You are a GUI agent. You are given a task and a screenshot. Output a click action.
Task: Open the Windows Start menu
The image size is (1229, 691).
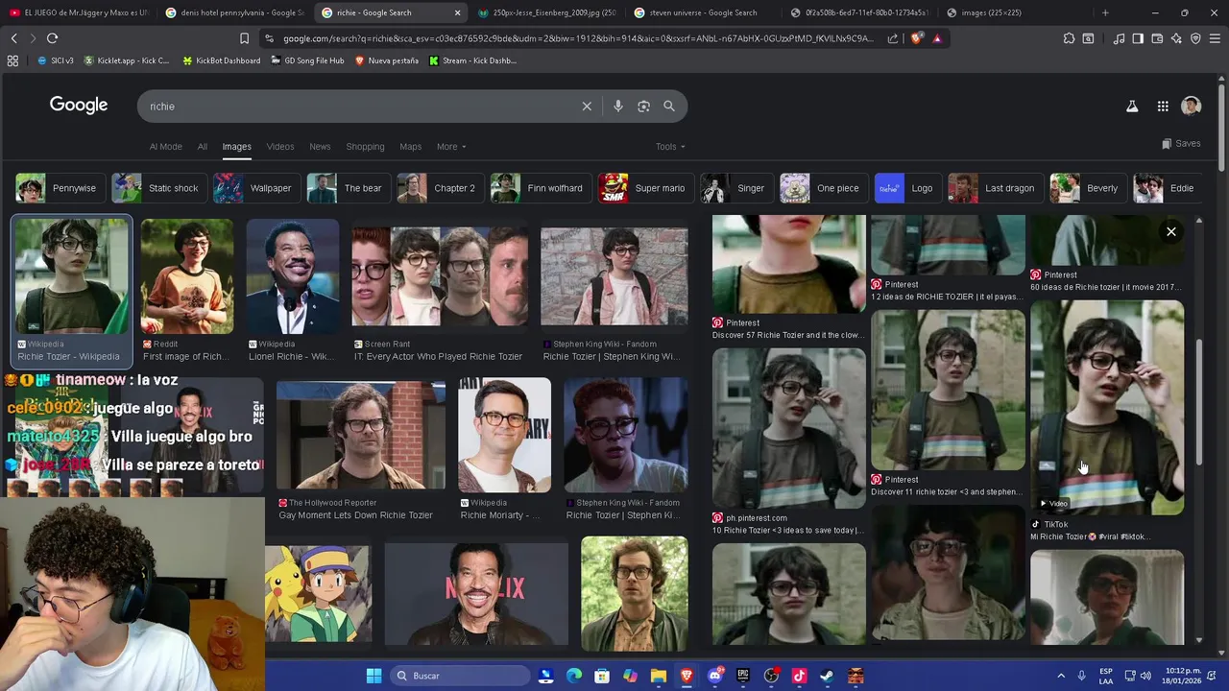point(374,676)
